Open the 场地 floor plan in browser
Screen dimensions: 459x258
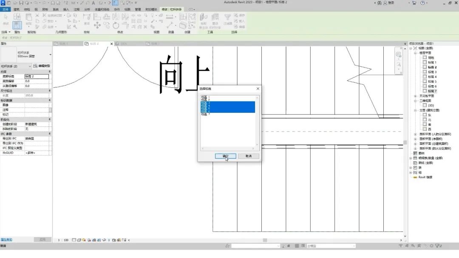click(x=431, y=58)
